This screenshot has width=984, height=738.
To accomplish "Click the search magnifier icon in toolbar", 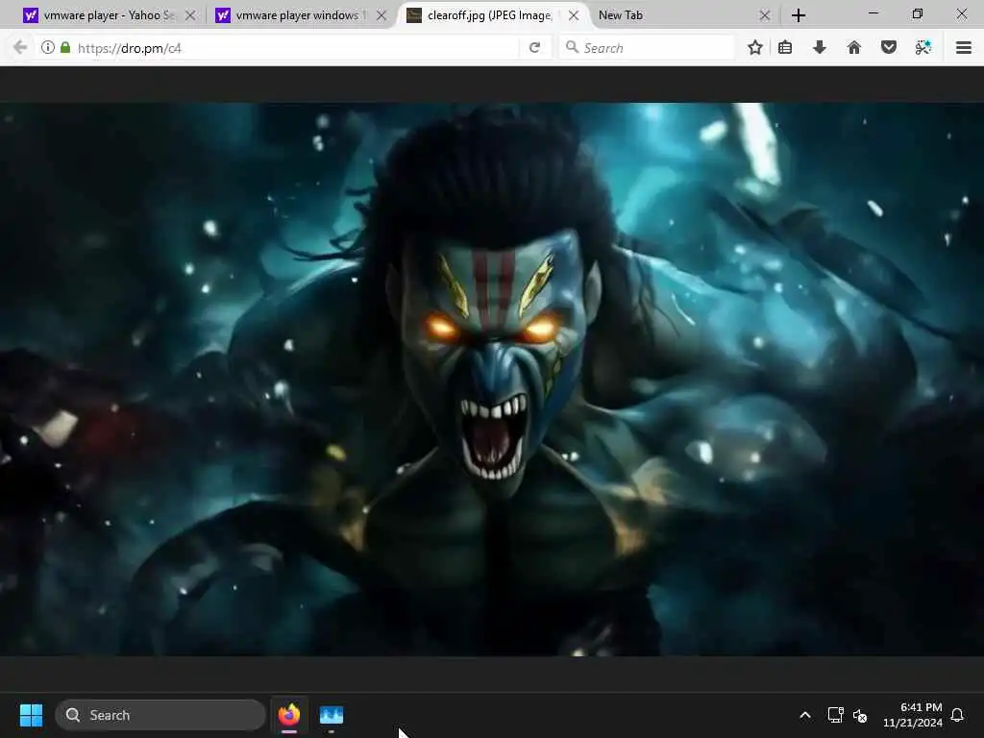I will 572,47.
